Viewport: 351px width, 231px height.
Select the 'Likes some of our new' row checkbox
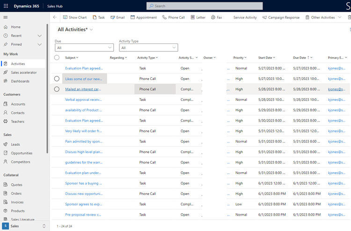(x=57, y=79)
